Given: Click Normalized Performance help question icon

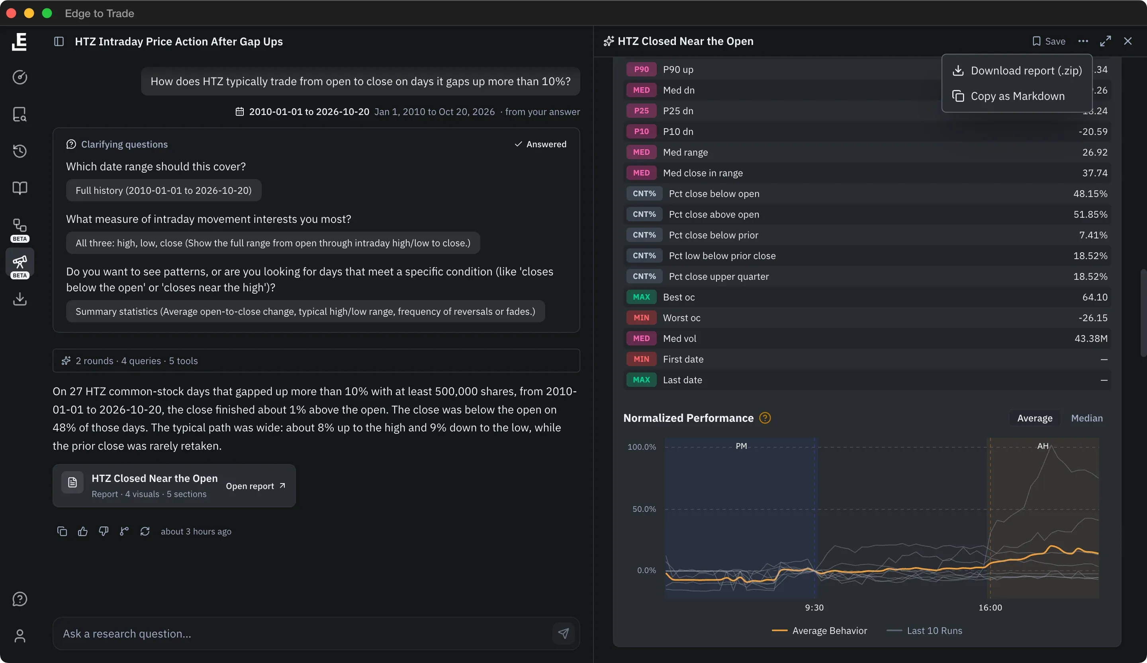Looking at the screenshot, I should pyautogui.click(x=765, y=418).
